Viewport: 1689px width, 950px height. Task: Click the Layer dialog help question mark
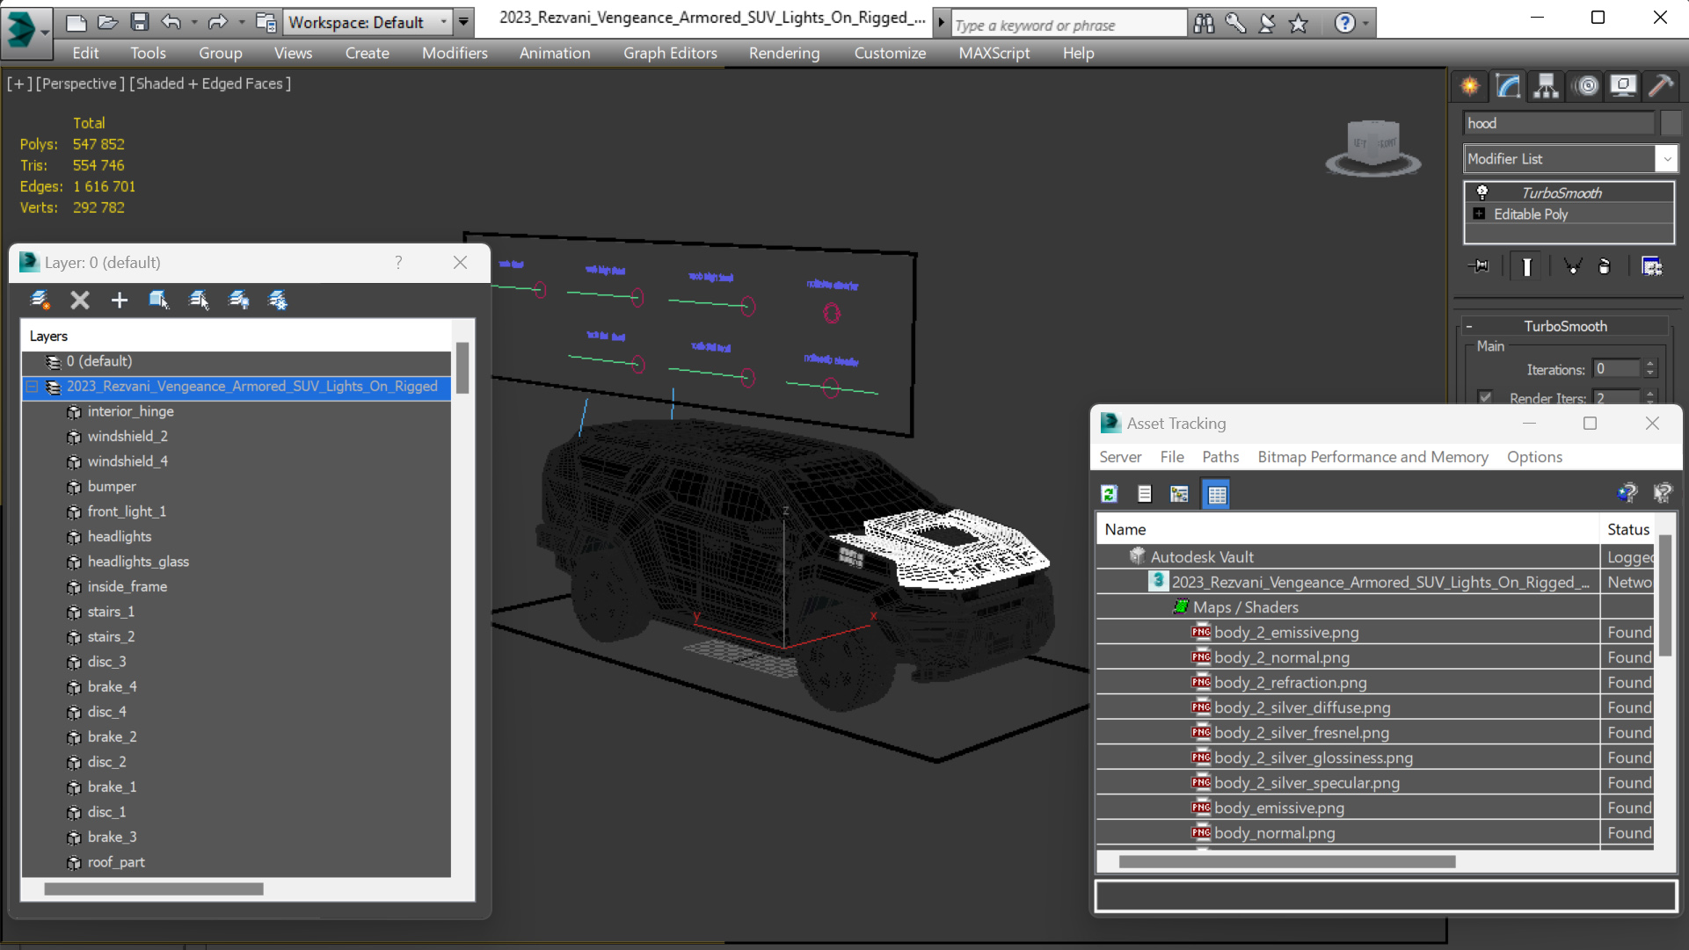399,262
